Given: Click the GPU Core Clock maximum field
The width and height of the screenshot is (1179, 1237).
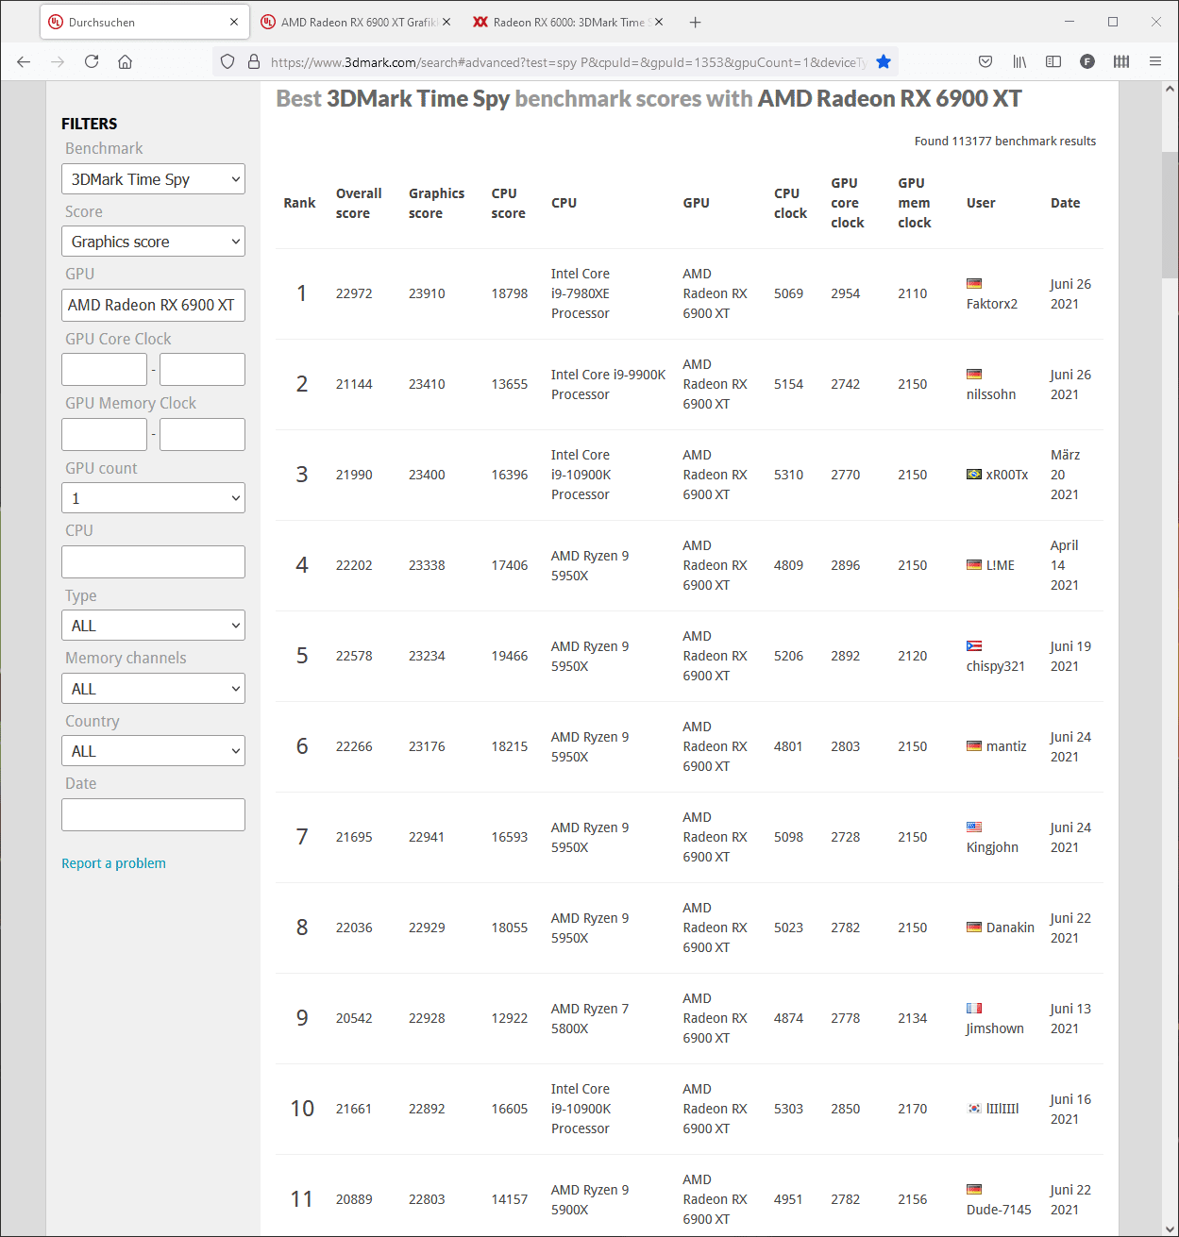Looking at the screenshot, I should point(202,370).
